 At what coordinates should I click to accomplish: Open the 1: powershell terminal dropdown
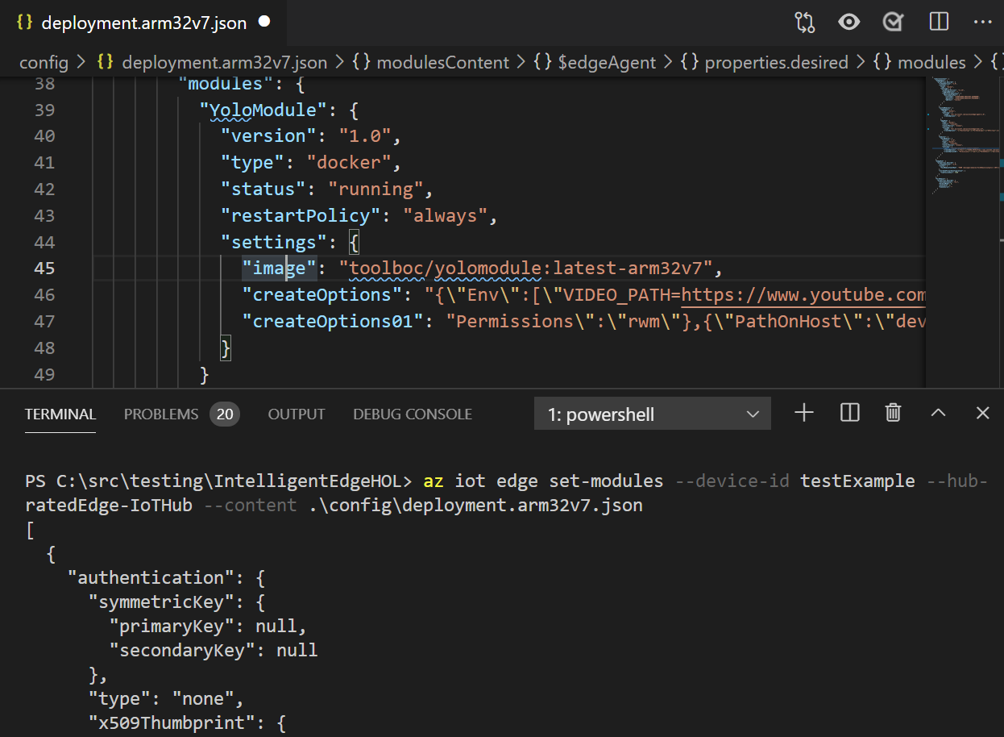tap(653, 414)
